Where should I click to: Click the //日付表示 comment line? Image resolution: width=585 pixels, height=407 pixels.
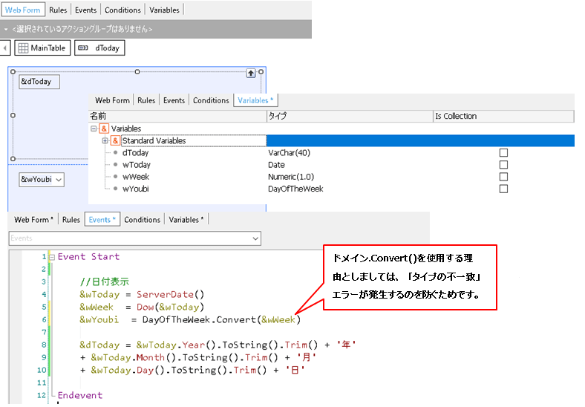pos(105,281)
